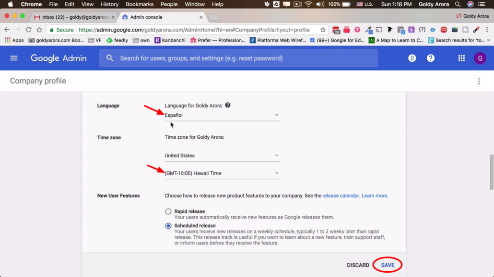Click the curly braces extension icon
This screenshot has height=277, width=494.
click(x=422, y=30)
